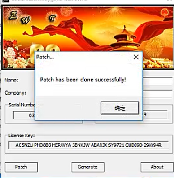
Task: Confirm the dialog with the 确定 button
Action: [x=120, y=108]
